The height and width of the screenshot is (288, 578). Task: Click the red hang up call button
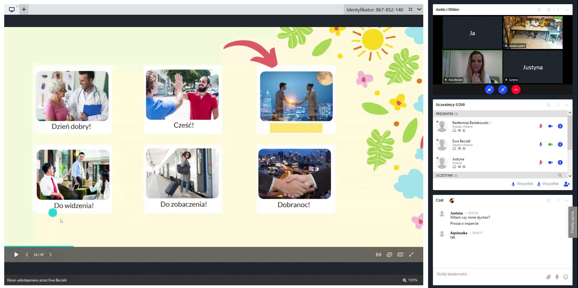pyautogui.click(x=516, y=89)
